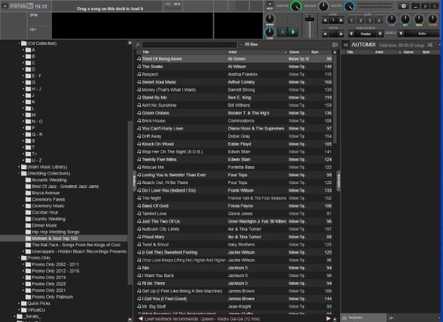
Task: Click the Gain knob with blue ring
Action: [269, 32]
